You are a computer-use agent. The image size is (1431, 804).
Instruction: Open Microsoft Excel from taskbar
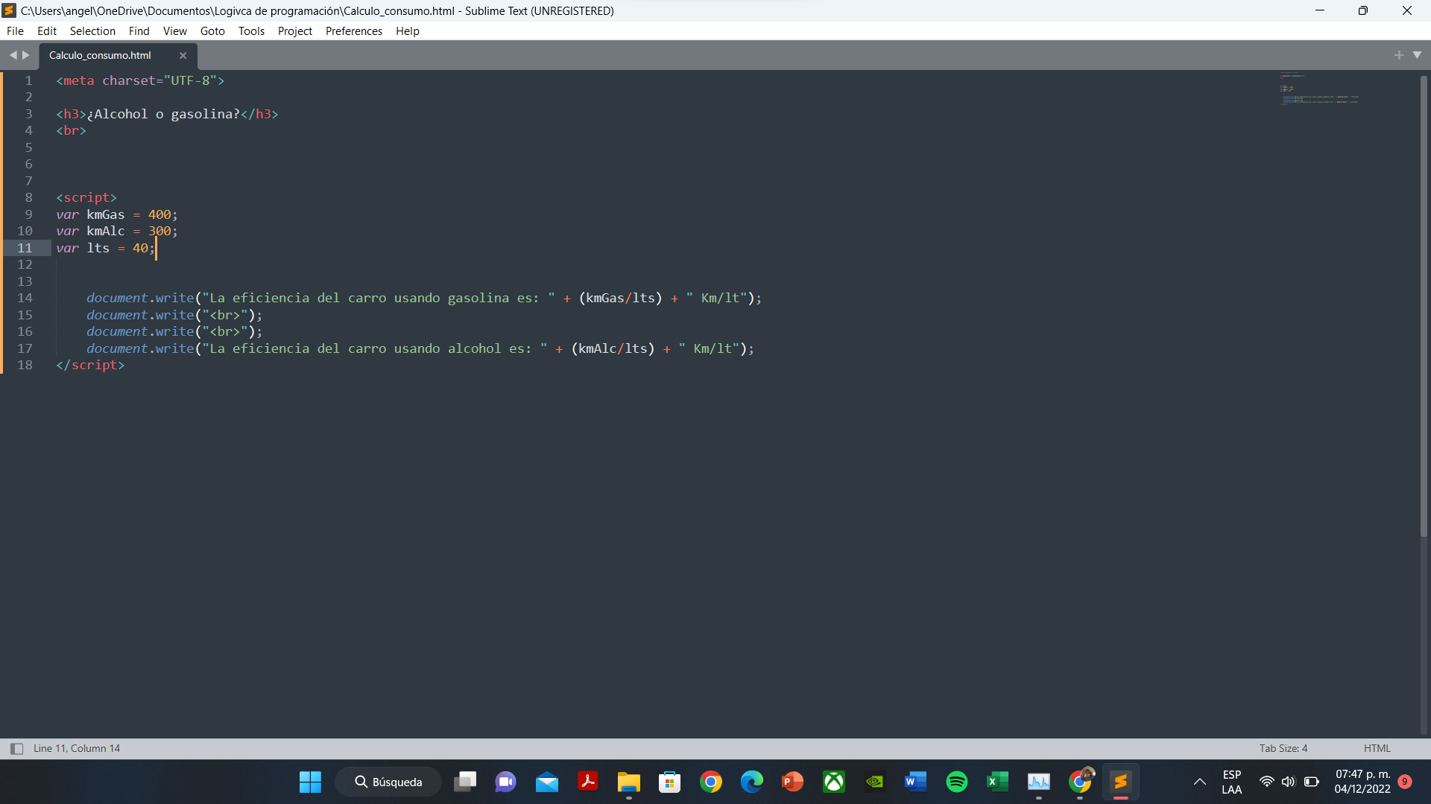point(997,782)
